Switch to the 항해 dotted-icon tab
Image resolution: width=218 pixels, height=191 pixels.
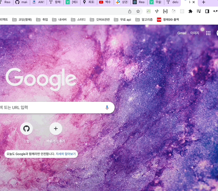coord(55,2)
